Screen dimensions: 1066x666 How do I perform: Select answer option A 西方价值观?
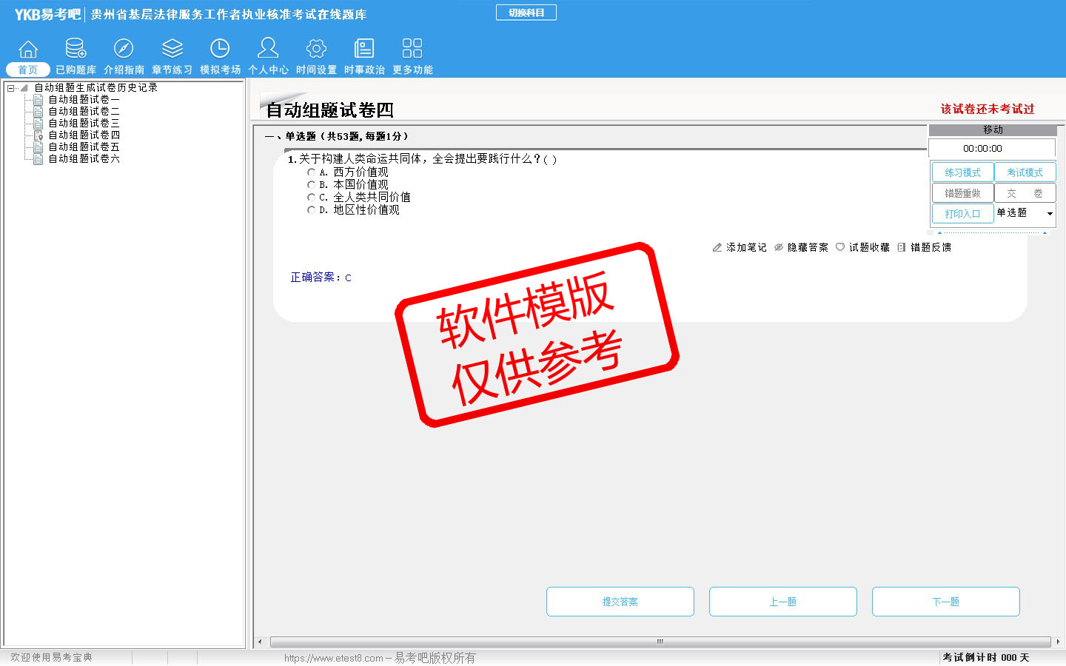click(312, 172)
